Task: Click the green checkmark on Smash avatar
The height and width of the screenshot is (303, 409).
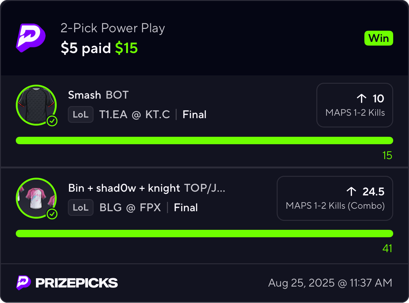Action: 52,121
